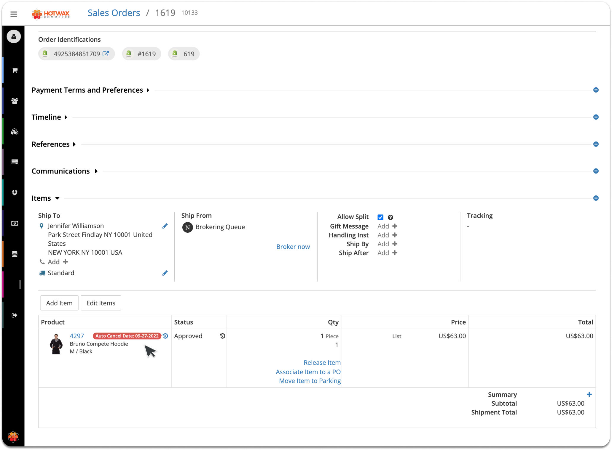Click the Auto Cancel Date badge

click(x=127, y=336)
